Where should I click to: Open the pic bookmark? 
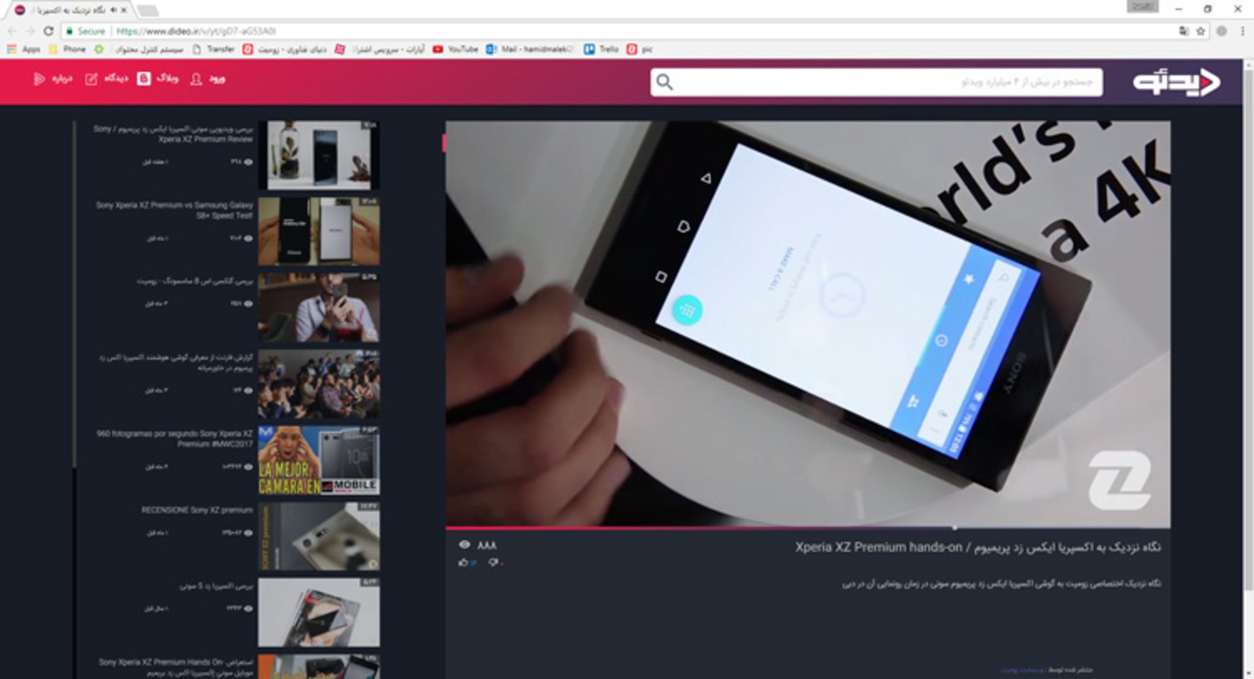pyautogui.click(x=640, y=49)
